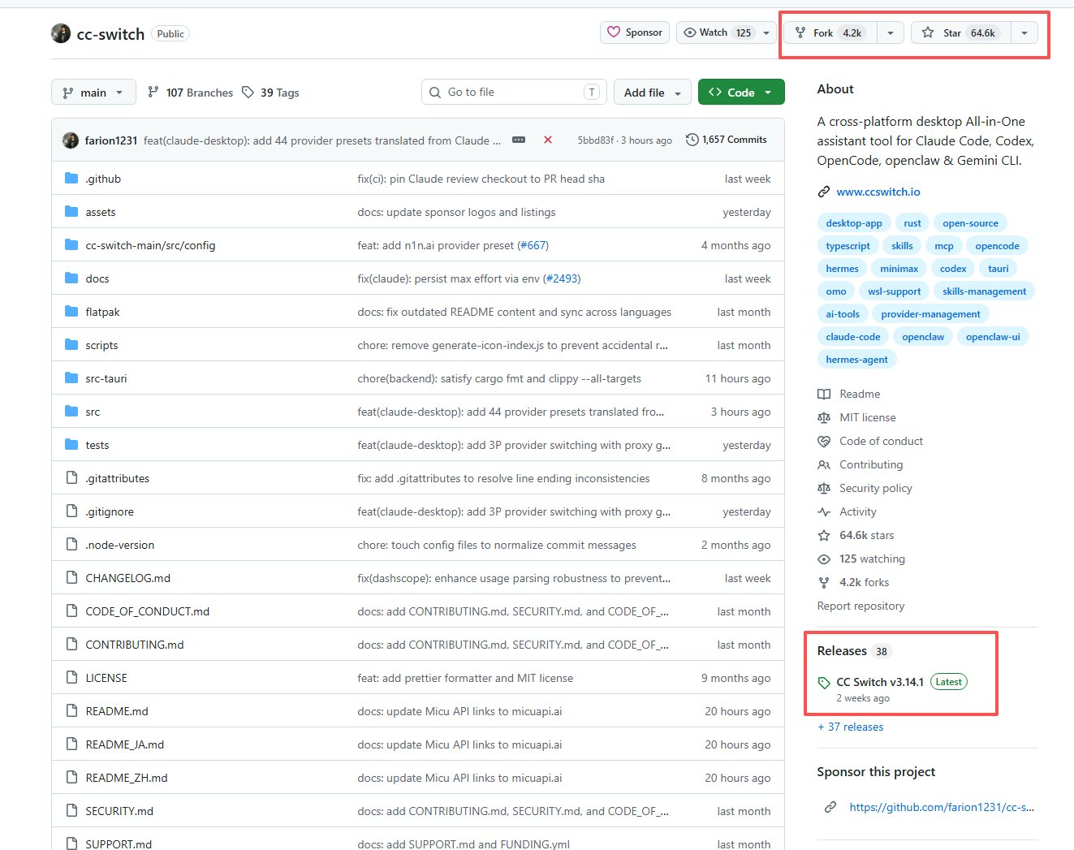Select the open-source topic tag
The image size is (1074, 850).
click(971, 223)
